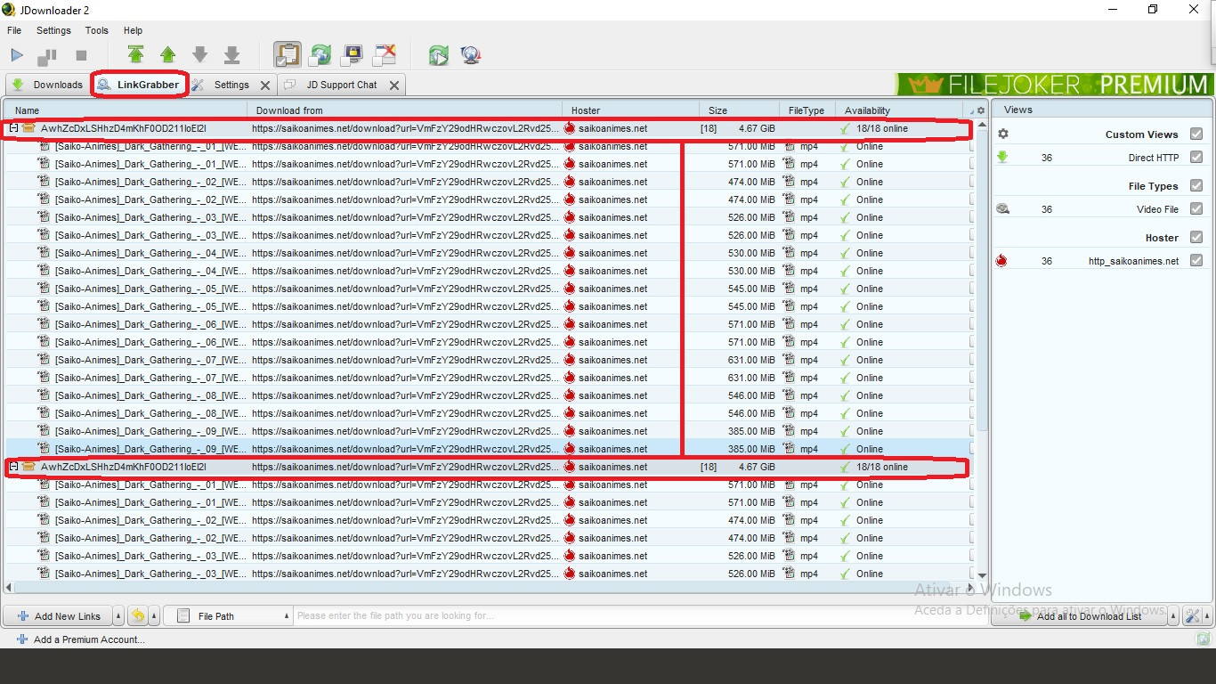
Task: Click the stop downloads toolbar icon
Action: click(81, 55)
